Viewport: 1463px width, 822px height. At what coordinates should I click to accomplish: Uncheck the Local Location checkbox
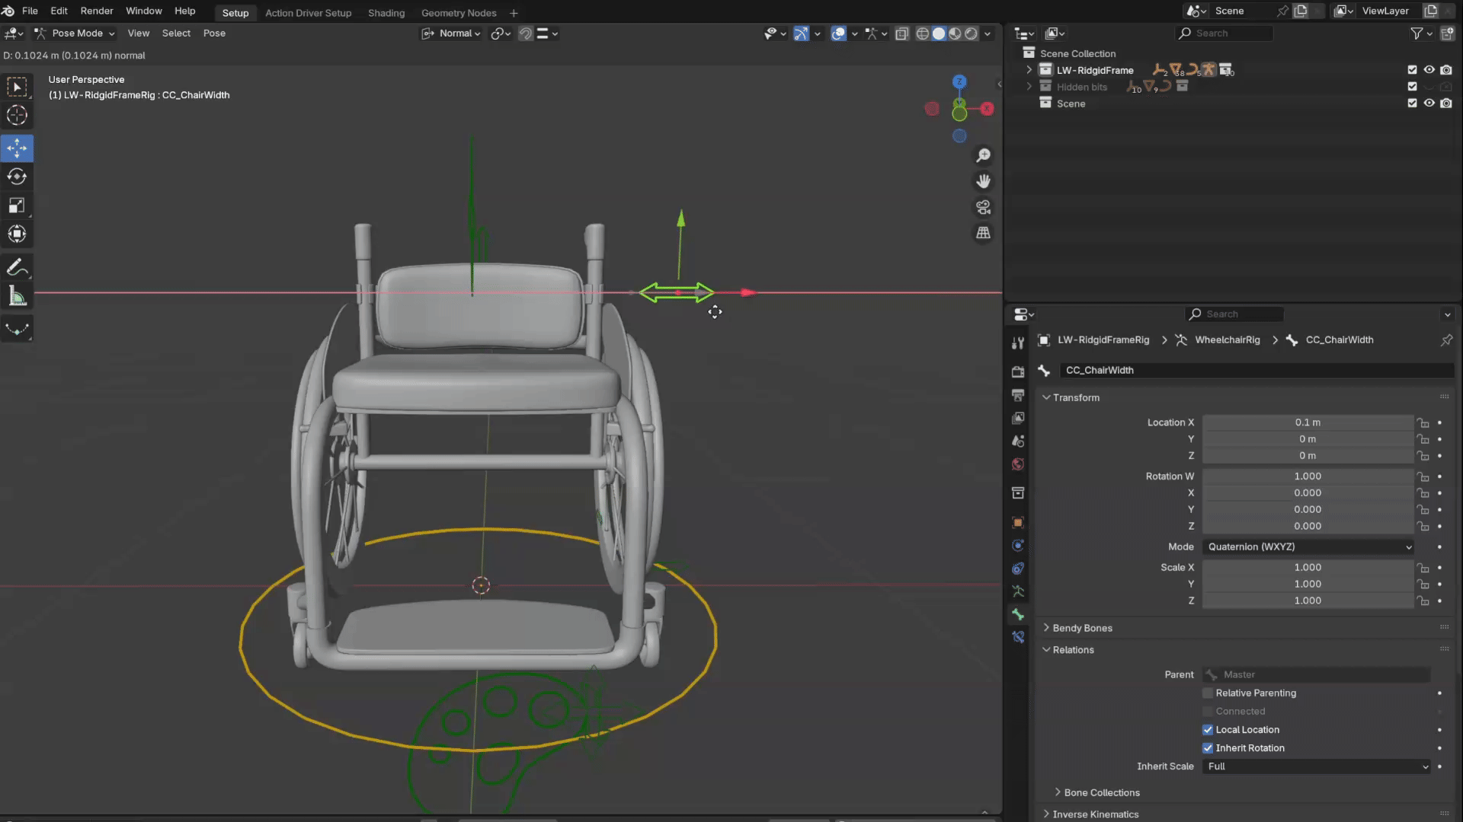pyautogui.click(x=1208, y=729)
